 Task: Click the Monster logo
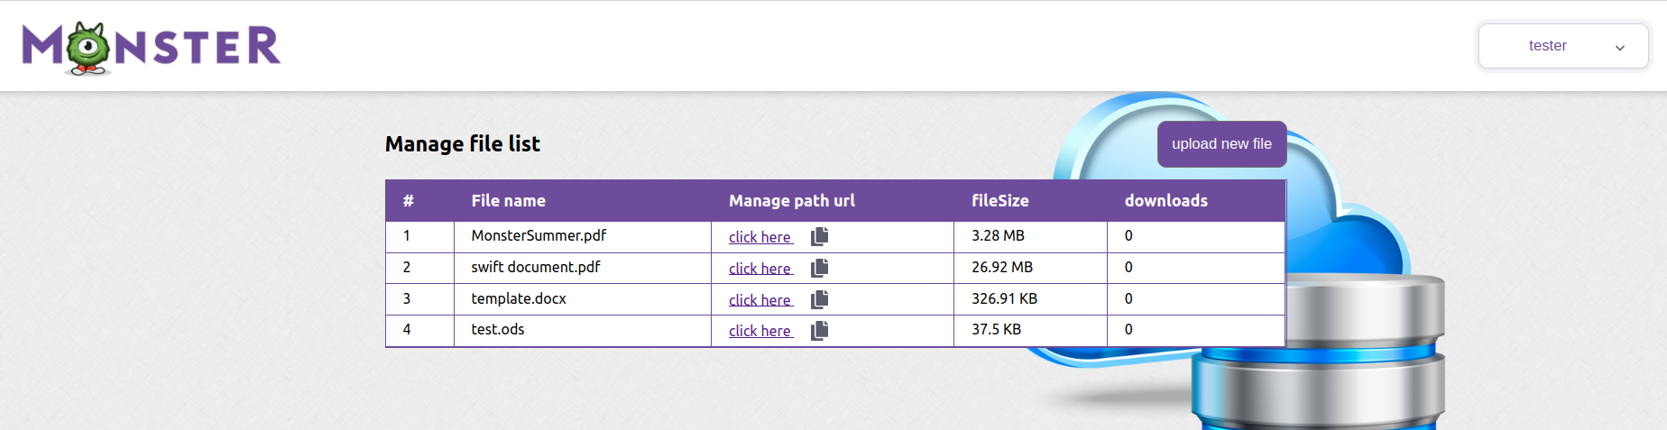tap(151, 47)
